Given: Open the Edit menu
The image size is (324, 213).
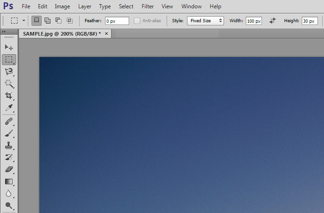Looking at the screenshot, I should point(43,6).
